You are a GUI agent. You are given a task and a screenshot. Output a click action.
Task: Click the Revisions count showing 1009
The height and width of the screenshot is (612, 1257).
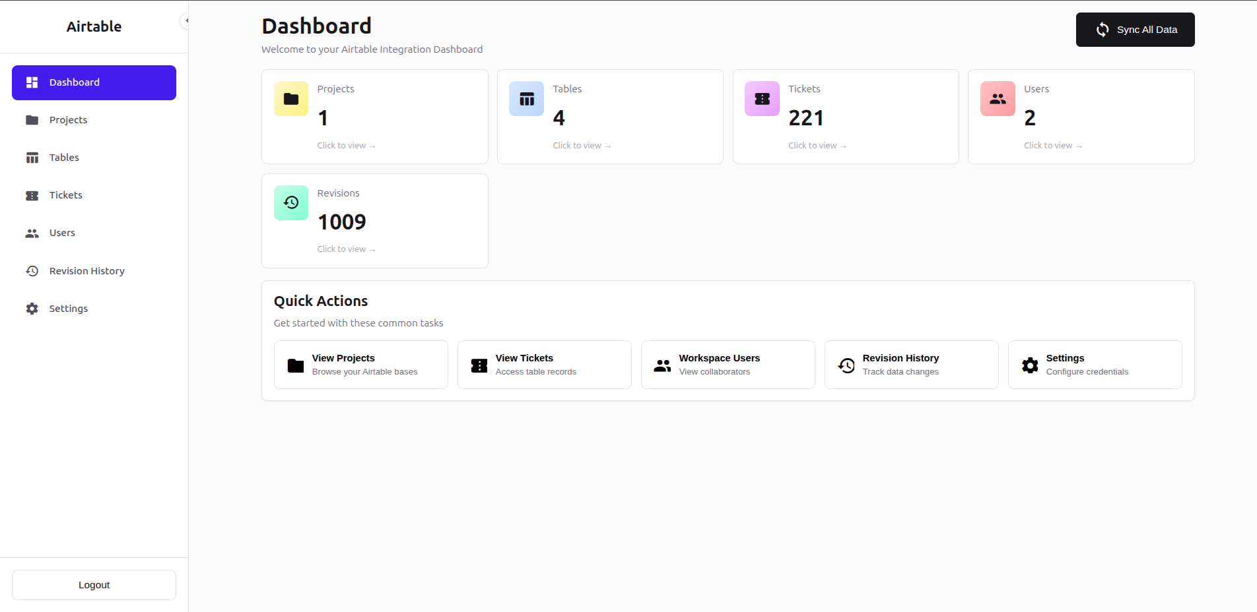pyautogui.click(x=342, y=222)
